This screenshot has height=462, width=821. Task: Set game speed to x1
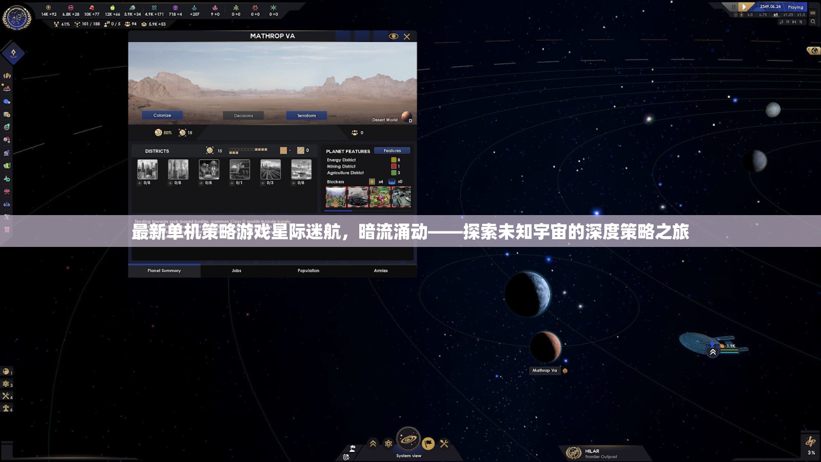[x=775, y=15]
